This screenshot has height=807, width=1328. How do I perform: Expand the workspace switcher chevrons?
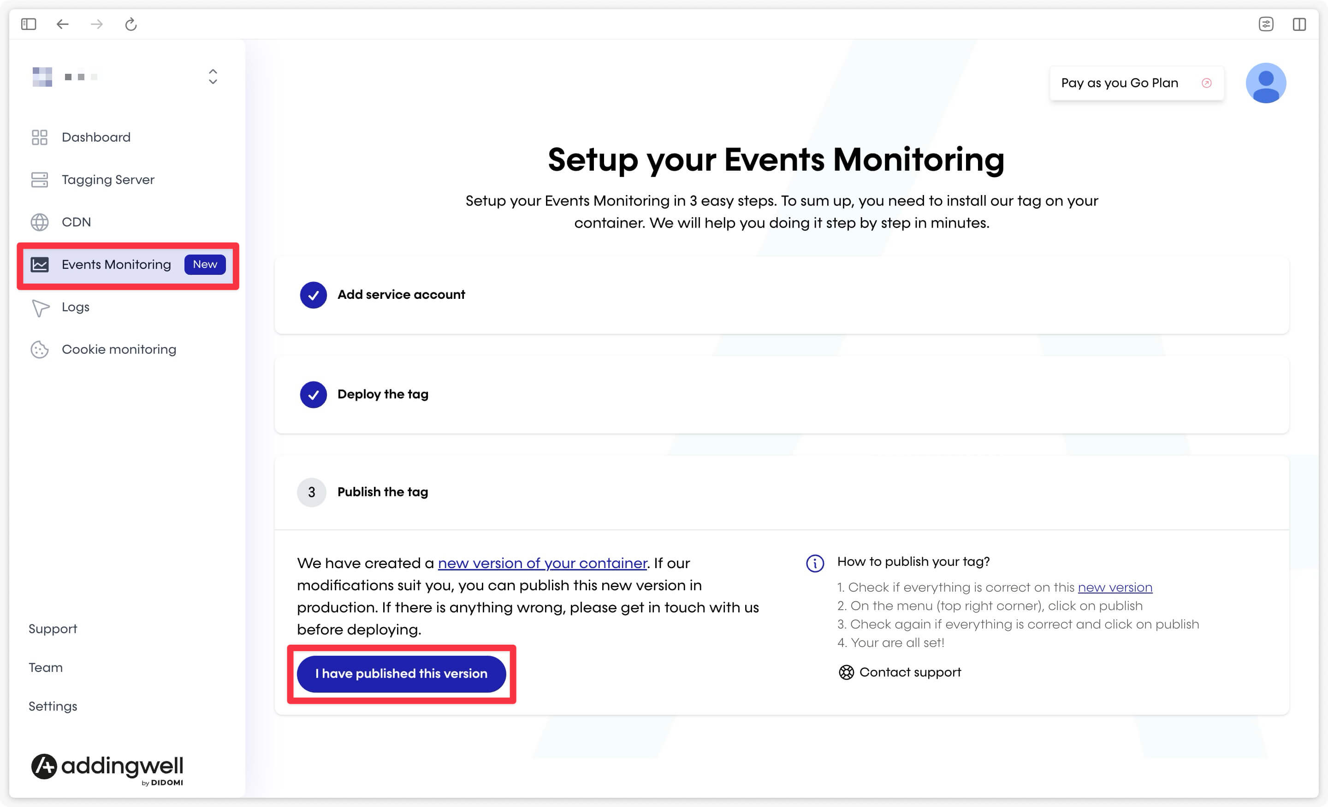[x=213, y=77]
